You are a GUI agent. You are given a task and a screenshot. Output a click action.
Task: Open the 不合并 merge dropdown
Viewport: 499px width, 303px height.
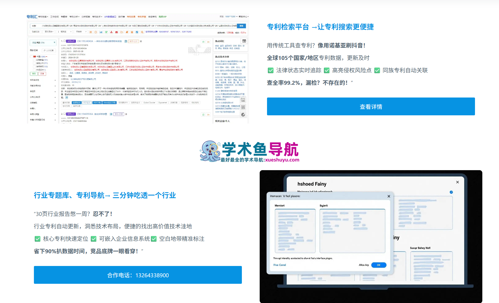(81, 32)
